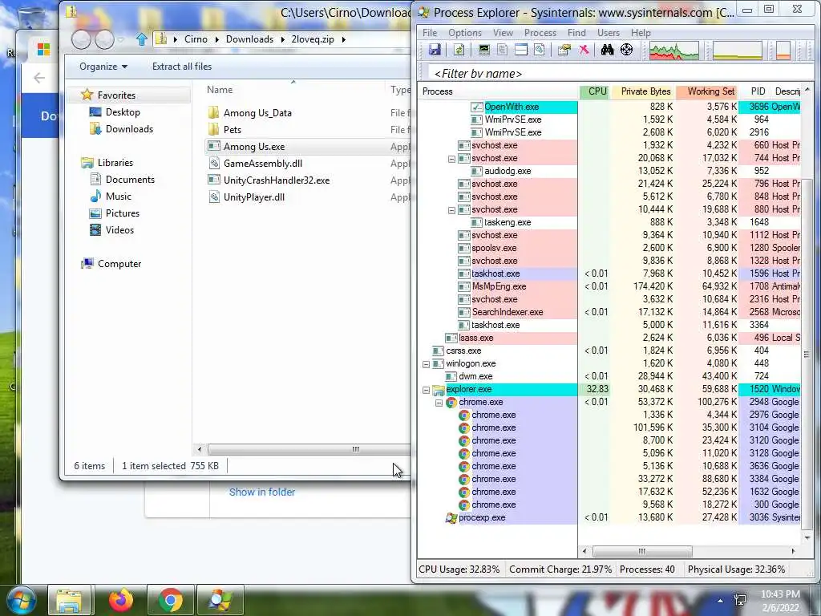
Task: Click the CPU usage mini graph
Action: (x=673, y=51)
